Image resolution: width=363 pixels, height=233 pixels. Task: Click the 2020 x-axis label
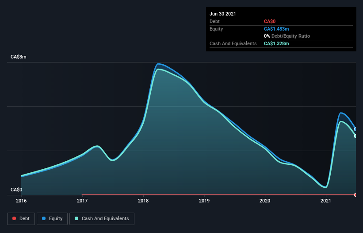265,201
